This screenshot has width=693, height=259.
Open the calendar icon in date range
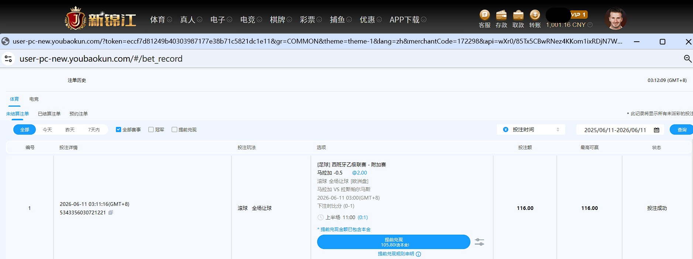pos(656,130)
